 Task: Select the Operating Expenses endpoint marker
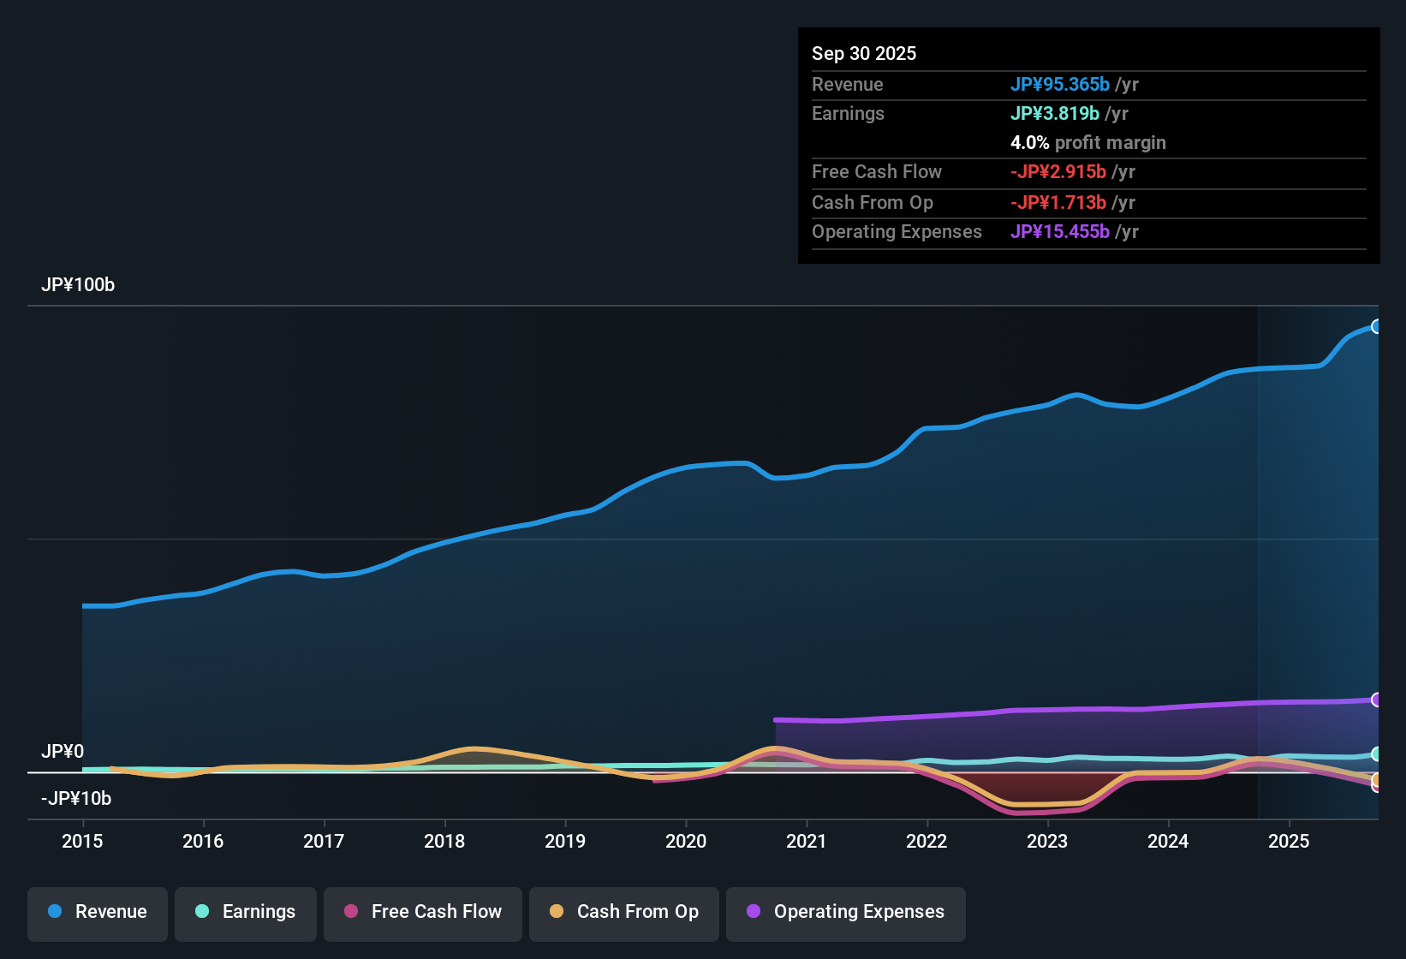tap(1377, 700)
